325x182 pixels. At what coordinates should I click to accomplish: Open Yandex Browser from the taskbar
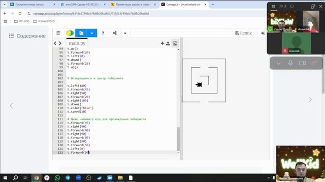47,177
